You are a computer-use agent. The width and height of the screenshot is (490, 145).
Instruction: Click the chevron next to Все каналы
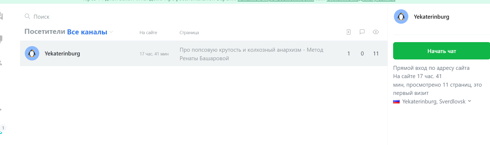(111, 32)
